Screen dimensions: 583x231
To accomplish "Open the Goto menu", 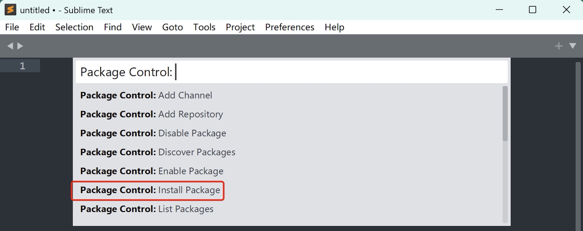I will pos(173,27).
